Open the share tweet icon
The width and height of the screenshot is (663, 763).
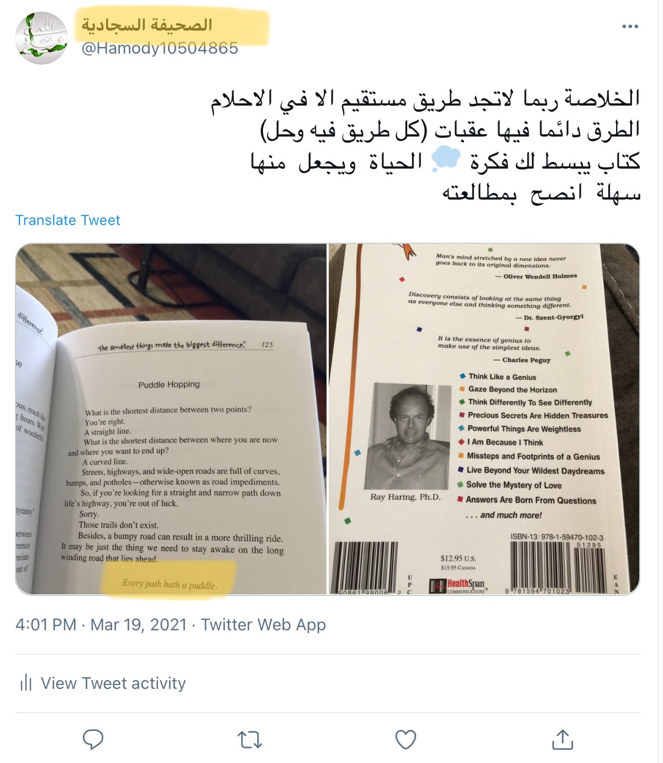click(x=562, y=739)
